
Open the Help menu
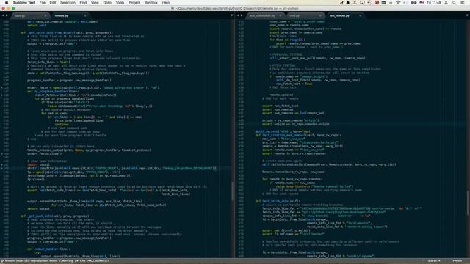pyautogui.click(x=166, y=3)
